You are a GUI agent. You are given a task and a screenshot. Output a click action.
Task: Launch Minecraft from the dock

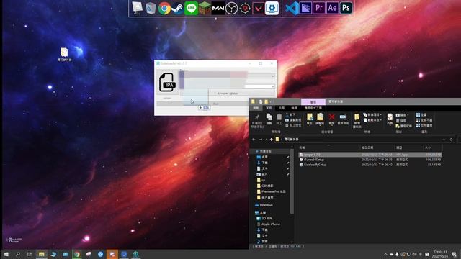(x=205, y=8)
